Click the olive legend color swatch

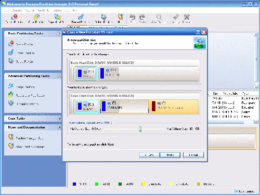[199, 184]
